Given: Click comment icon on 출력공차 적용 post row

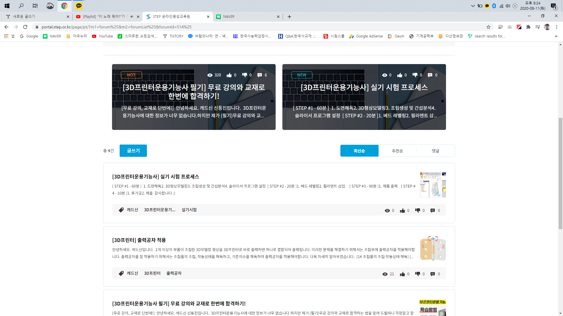Looking at the screenshot, I should tap(433, 274).
